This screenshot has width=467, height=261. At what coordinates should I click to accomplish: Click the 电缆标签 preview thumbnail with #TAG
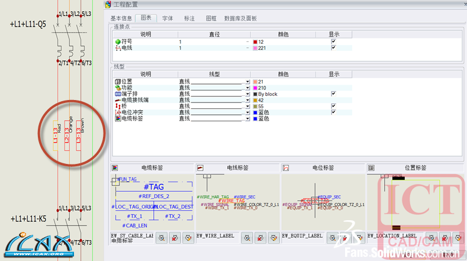point(152,202)
